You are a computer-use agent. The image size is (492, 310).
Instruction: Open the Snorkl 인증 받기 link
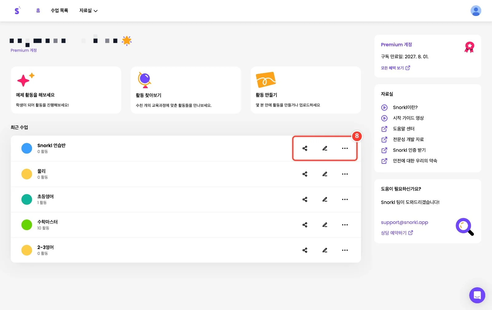[x=409, y=150]
